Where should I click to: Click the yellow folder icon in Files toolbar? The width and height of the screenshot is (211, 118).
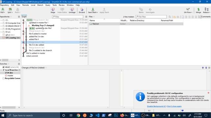tap(174, 17)
